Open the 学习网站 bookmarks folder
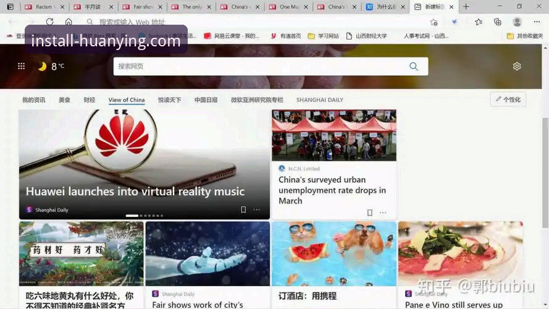This screenshot has width=549, height=309. pos(323,36)
